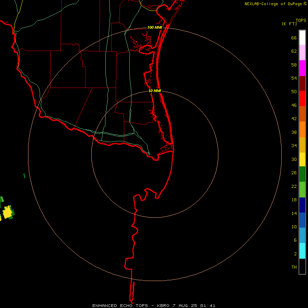Click the 'KBRO' radar site identifier

(x=164, y=306)
